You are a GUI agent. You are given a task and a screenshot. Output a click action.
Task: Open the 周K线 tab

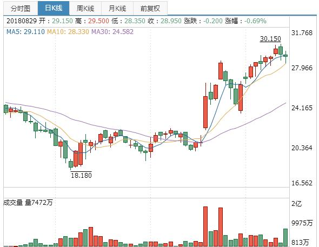85,8
